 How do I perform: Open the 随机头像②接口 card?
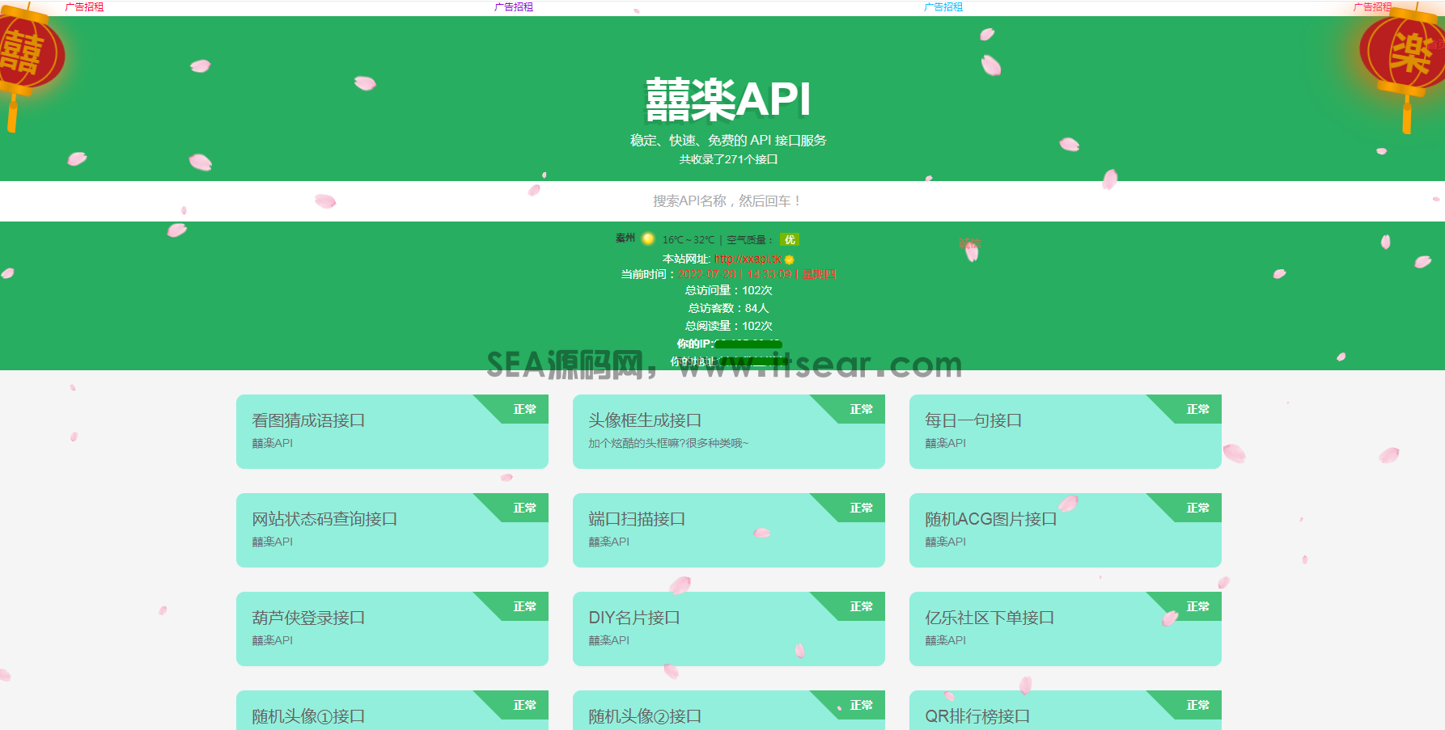coord(729,711)
